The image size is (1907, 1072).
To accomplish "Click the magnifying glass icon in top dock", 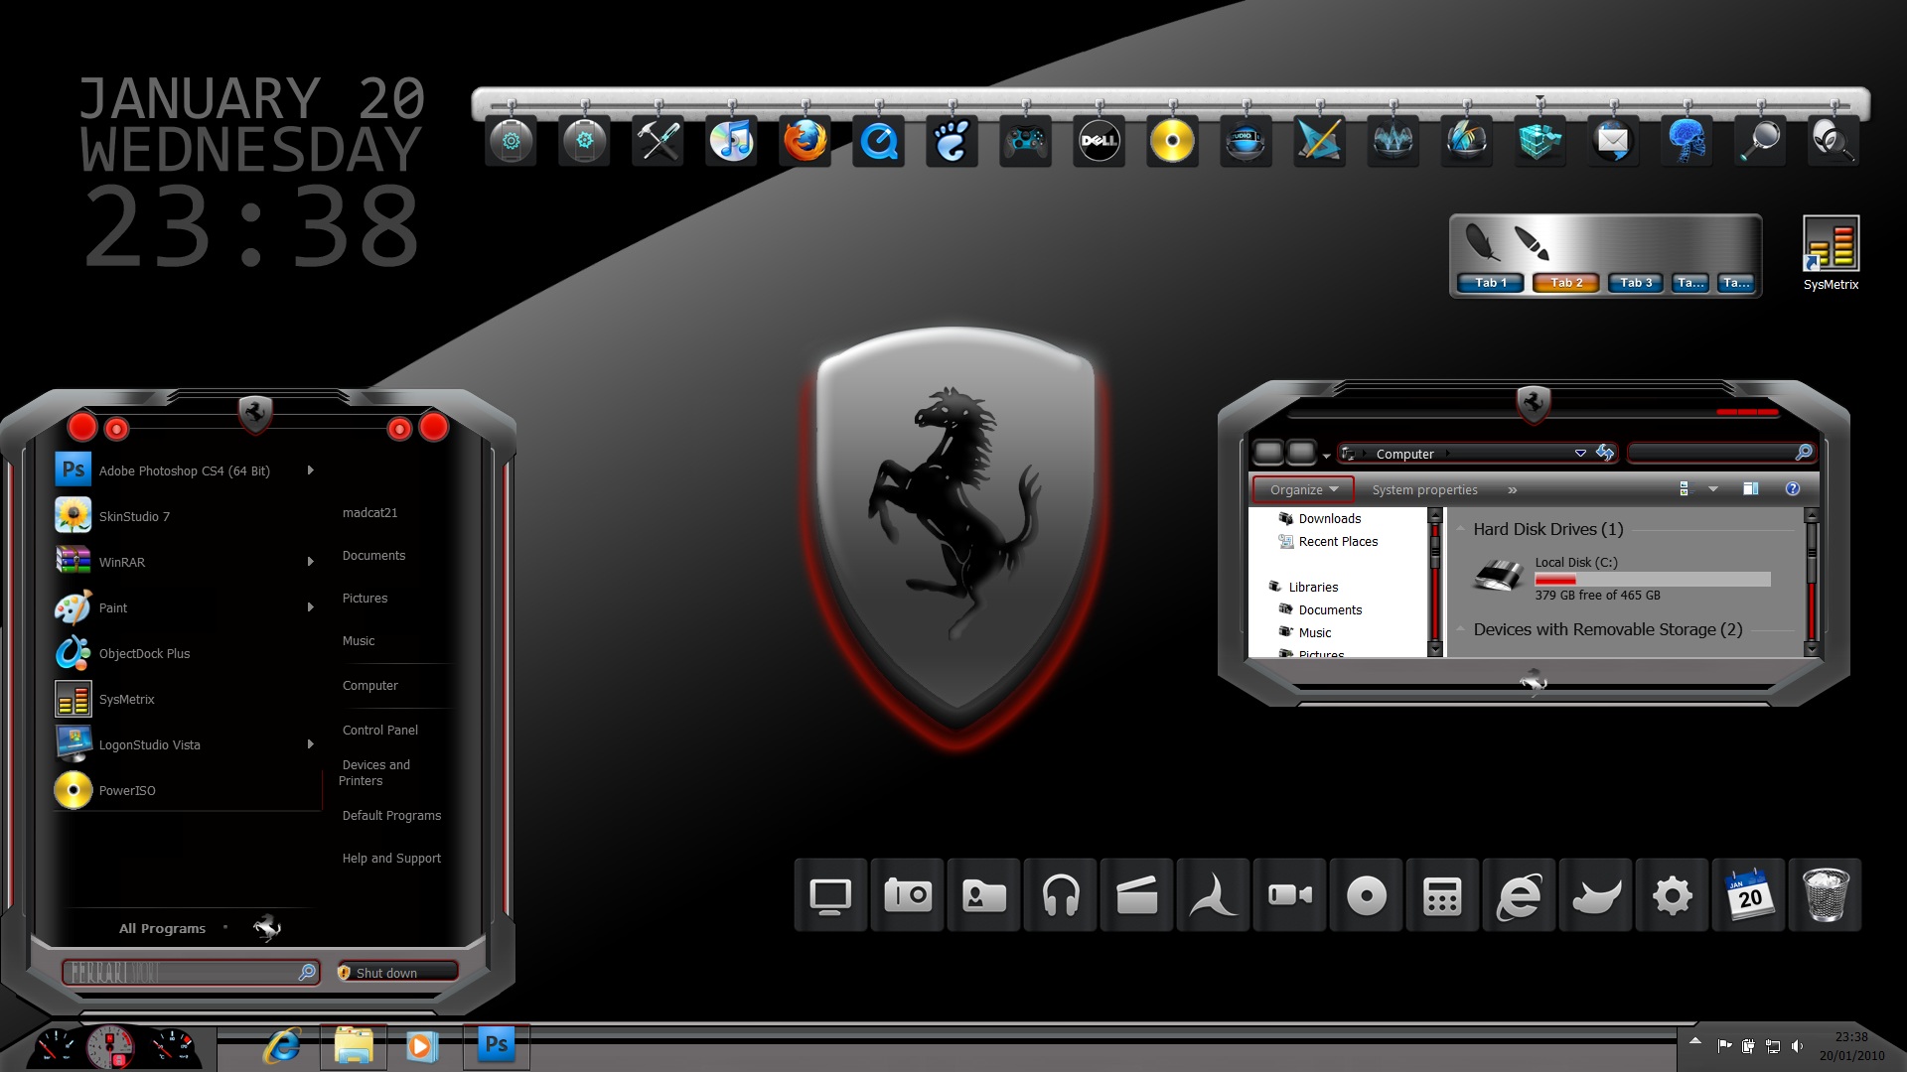I will point(1760,141).
